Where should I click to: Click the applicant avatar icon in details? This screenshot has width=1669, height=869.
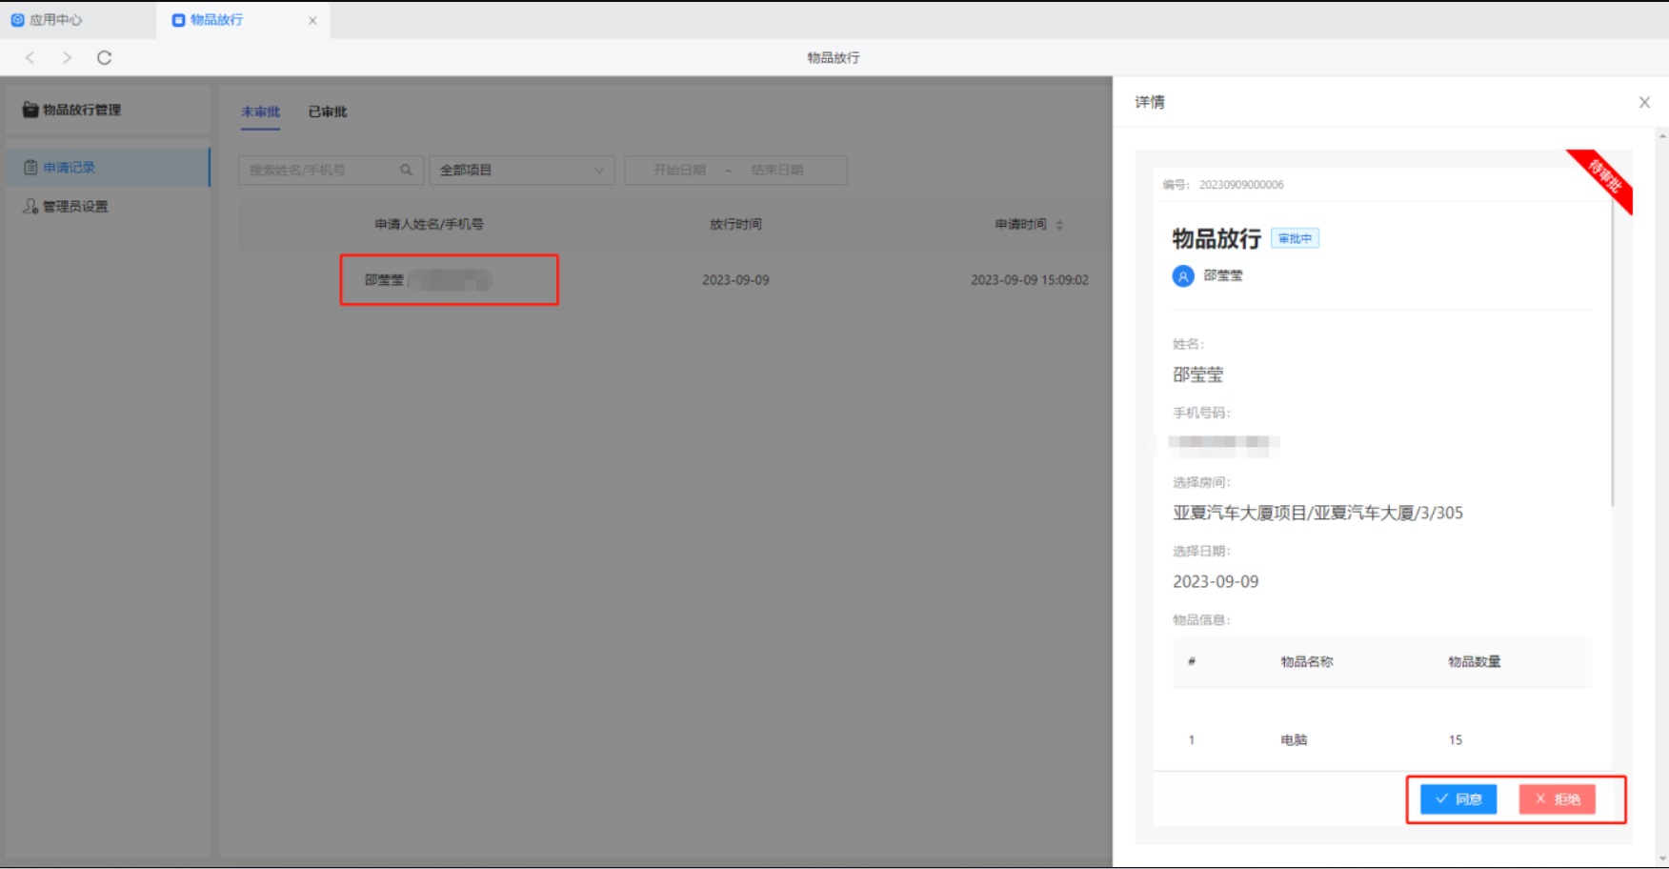point(1183,276)
